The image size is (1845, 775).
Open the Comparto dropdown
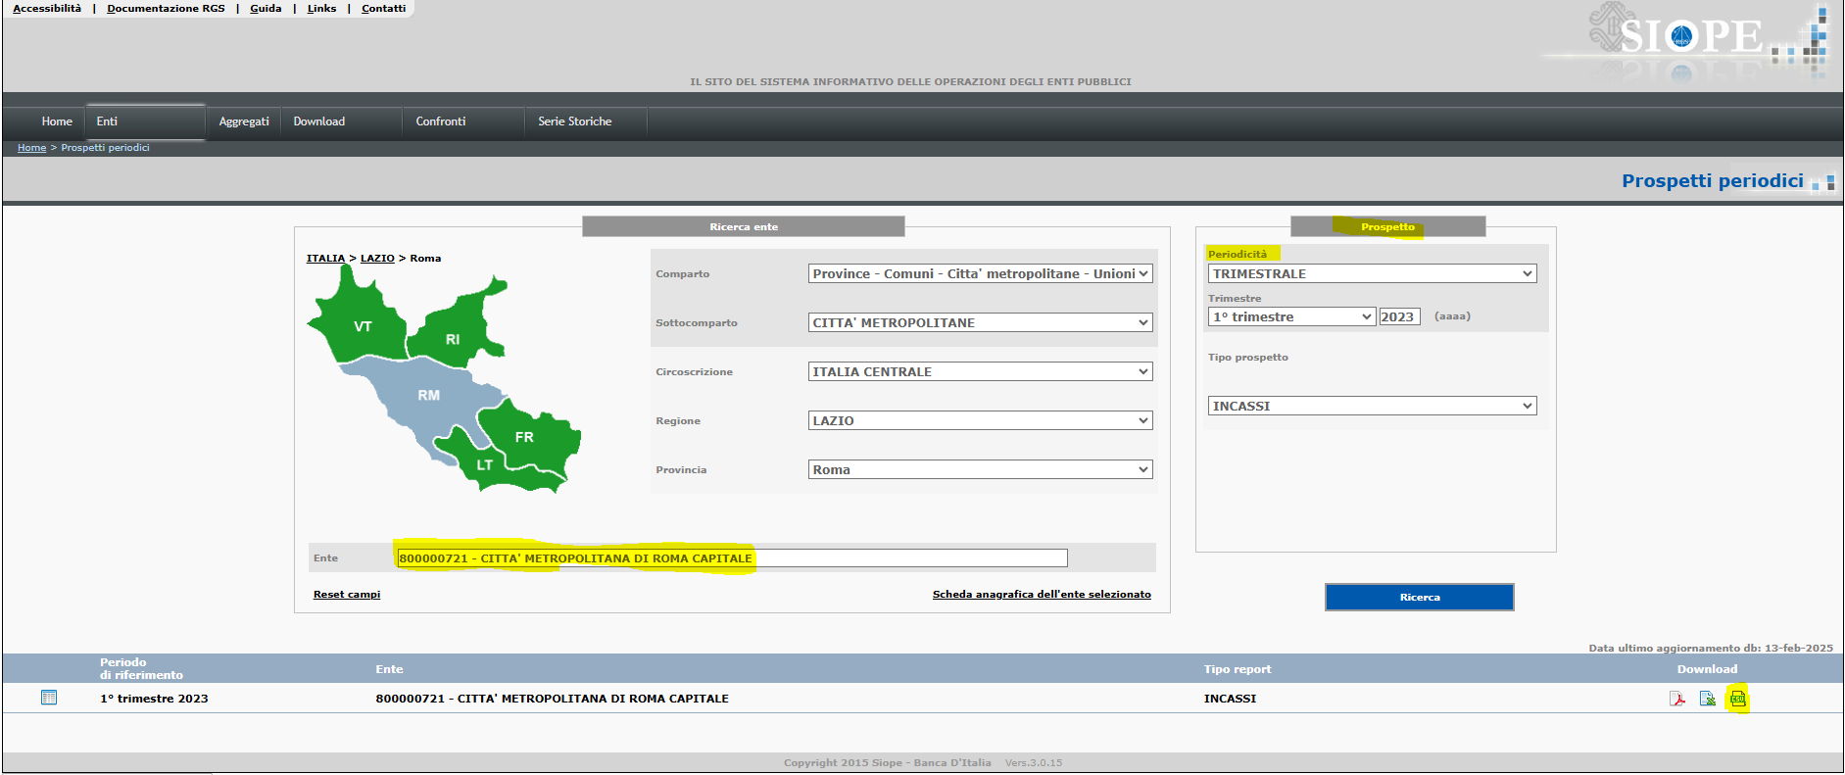[980, 274]
